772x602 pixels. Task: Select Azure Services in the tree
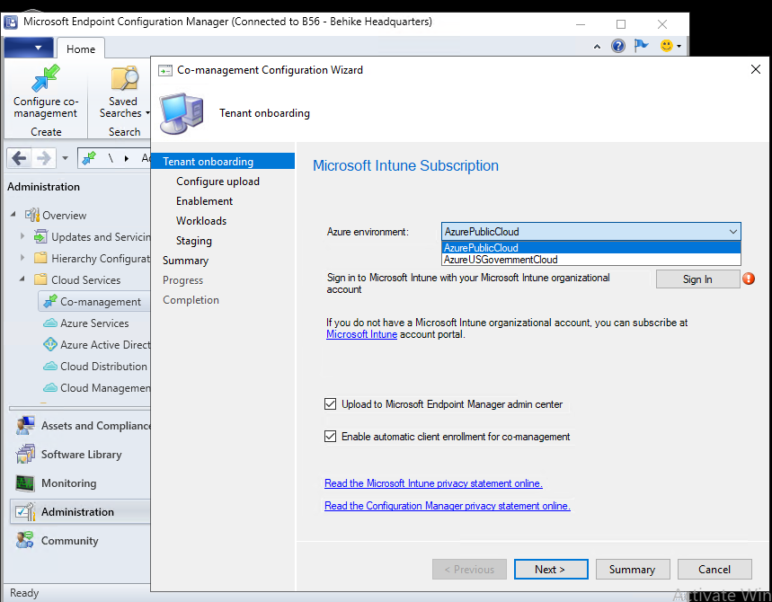(94, 323)
